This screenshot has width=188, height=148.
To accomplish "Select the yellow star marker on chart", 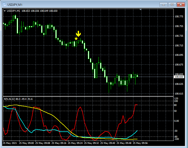I will (x=76, y=39).
